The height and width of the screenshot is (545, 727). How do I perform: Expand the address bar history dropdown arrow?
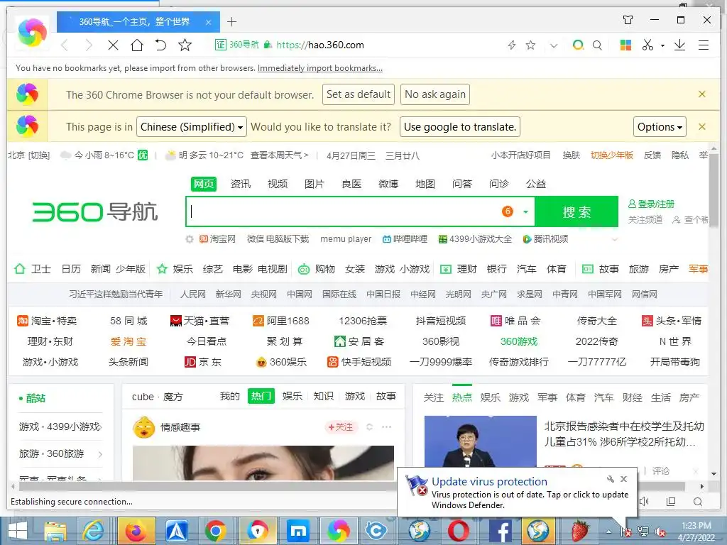click(554, 45)
